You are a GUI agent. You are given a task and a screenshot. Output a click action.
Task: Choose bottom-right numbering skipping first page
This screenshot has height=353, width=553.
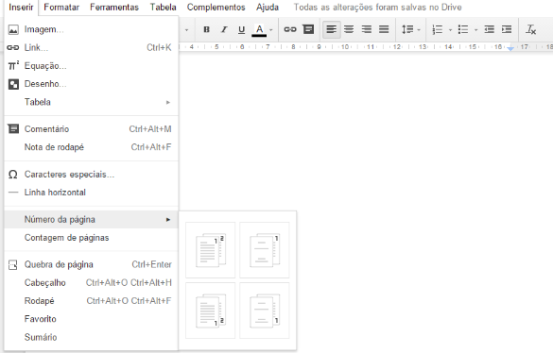point(265,311)
